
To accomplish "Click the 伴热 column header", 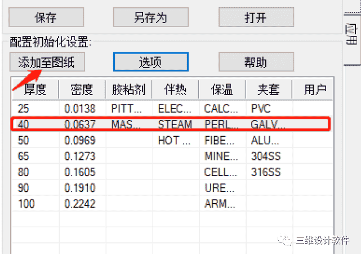I will tap(176, 89).
